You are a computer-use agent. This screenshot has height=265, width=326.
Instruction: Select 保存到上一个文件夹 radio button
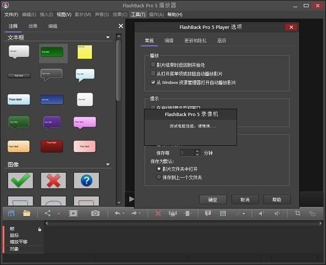point(159,177)
